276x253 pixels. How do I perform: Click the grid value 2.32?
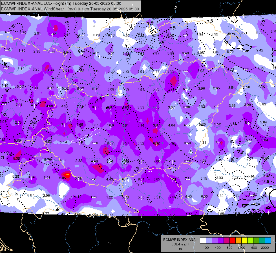click(79, 161)
